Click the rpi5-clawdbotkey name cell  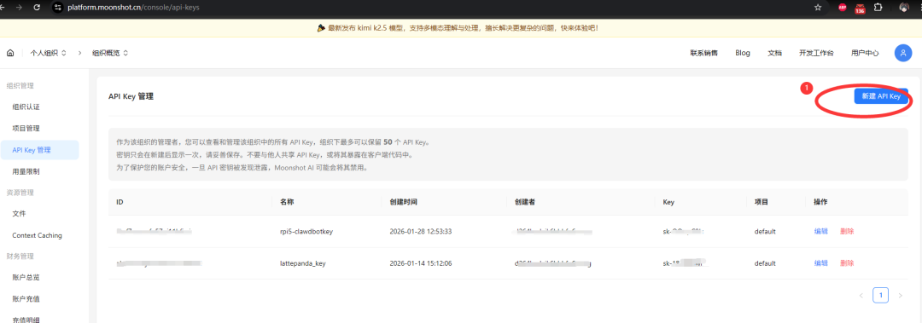click(x=307, y=232)
